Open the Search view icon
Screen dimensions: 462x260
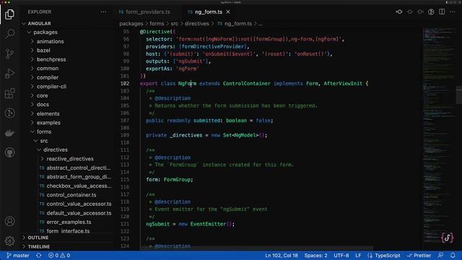[9, 34]
